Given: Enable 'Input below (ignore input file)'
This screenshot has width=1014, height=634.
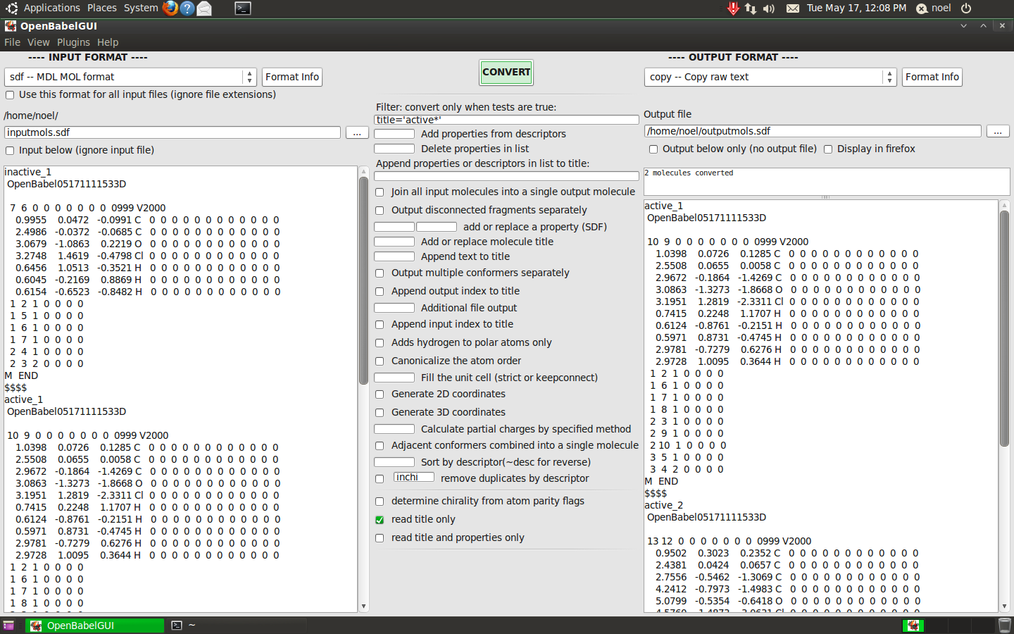Looking at the screenshot, I should (10, 151).
